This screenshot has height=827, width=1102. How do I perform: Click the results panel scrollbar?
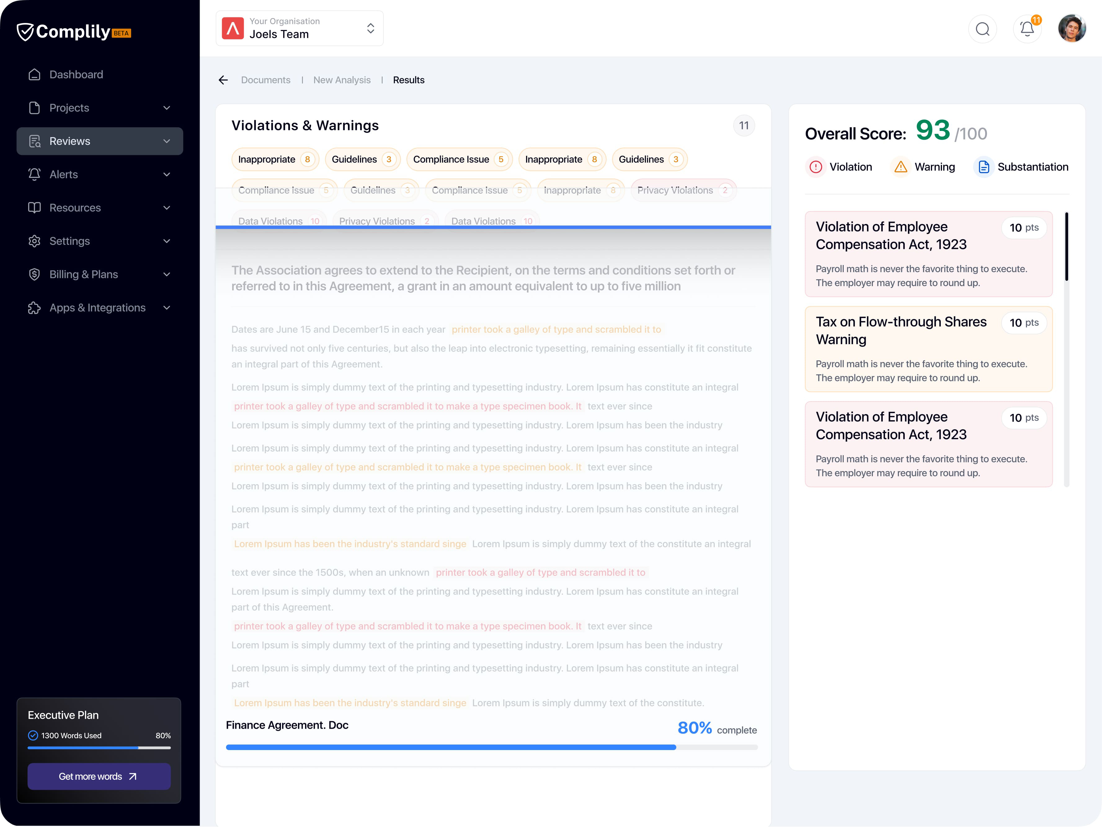point(1067,349)
